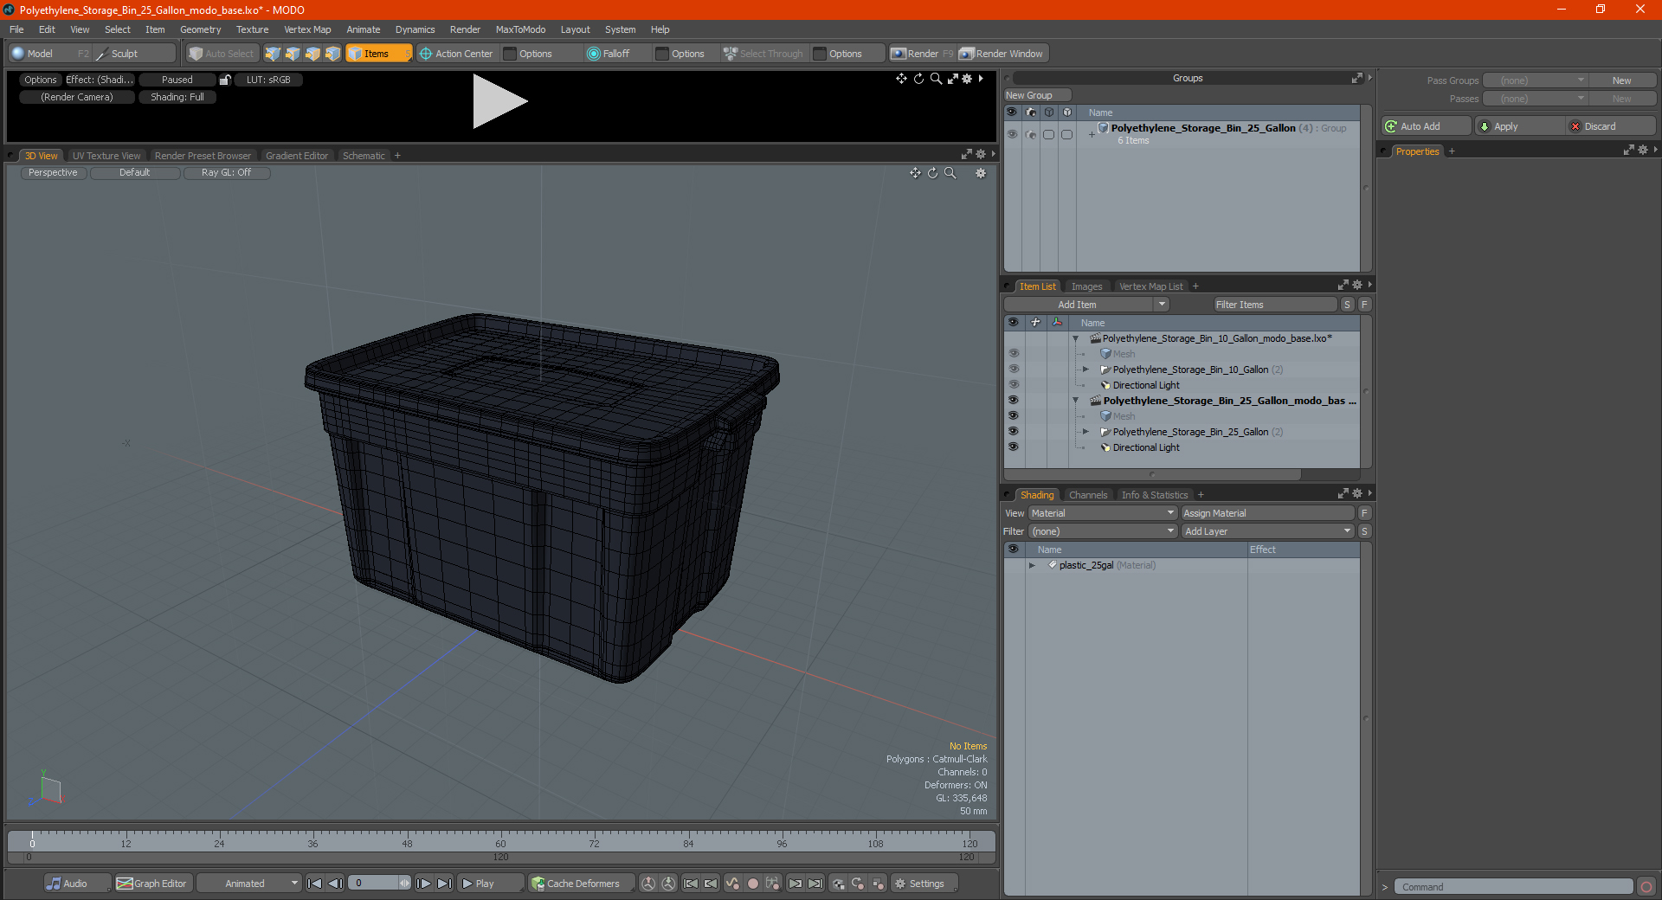Select Materials selection mode icon
Screen dimensions: 1662x900
(332, 54)
